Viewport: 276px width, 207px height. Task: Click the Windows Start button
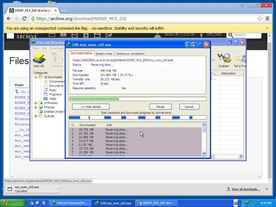click(13, 203)
